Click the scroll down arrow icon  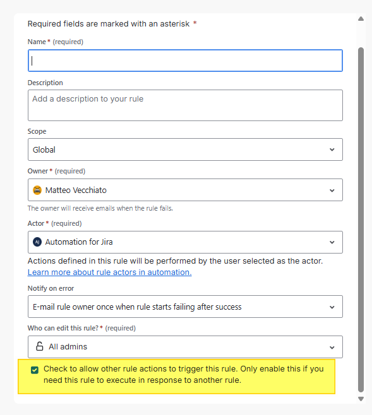point(361,399)
